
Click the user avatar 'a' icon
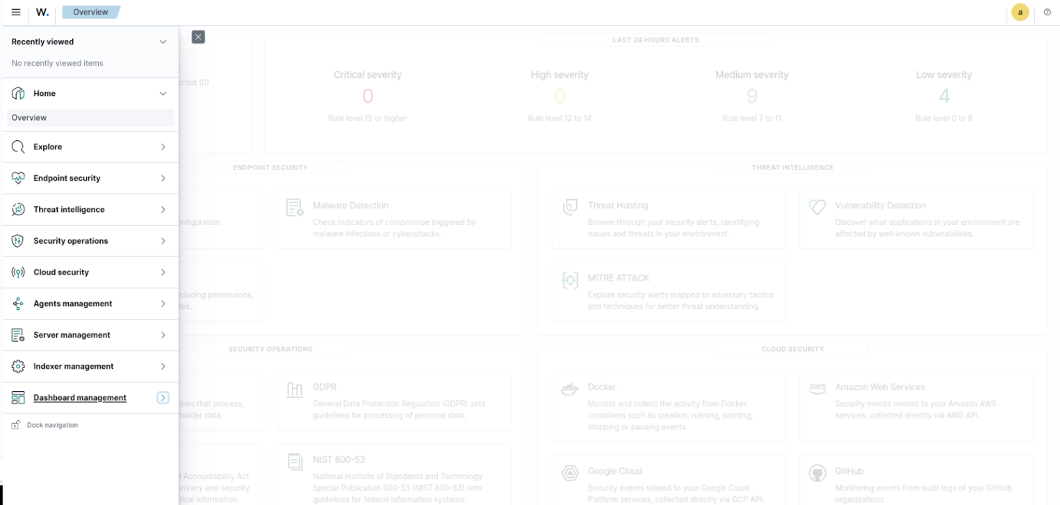tap(1020, 13)
